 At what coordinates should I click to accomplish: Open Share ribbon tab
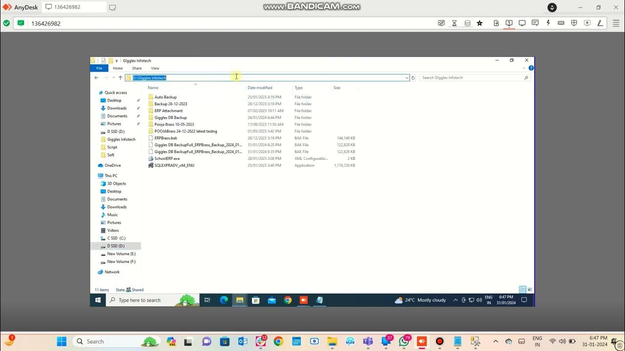click(137, 68)
